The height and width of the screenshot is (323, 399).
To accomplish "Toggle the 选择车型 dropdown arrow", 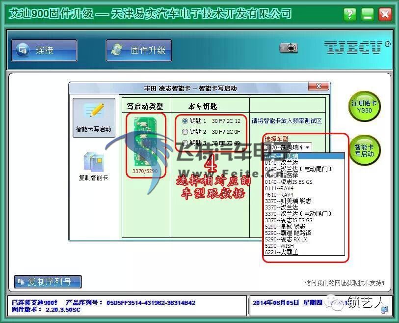I will (x=307, y=147).
